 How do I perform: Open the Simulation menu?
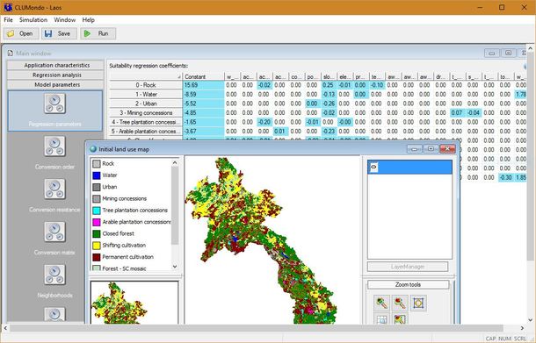tap(33, 20)
